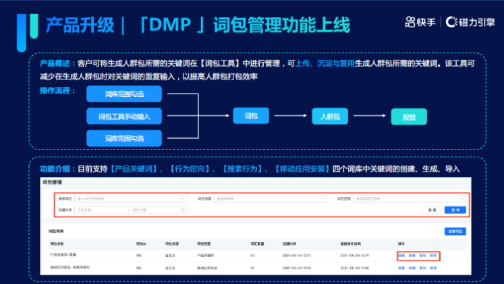Click the magnifier icon in the 搜索词包 field
The height and width of the screenshot is (284, 504).
[x=182, y=199]
